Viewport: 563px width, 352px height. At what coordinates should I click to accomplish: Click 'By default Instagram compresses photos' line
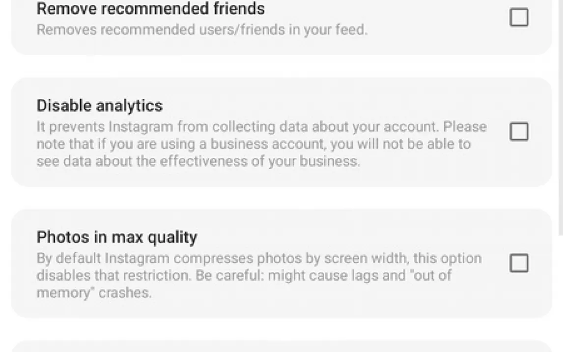pyautogui.click(x=259, y=258)
